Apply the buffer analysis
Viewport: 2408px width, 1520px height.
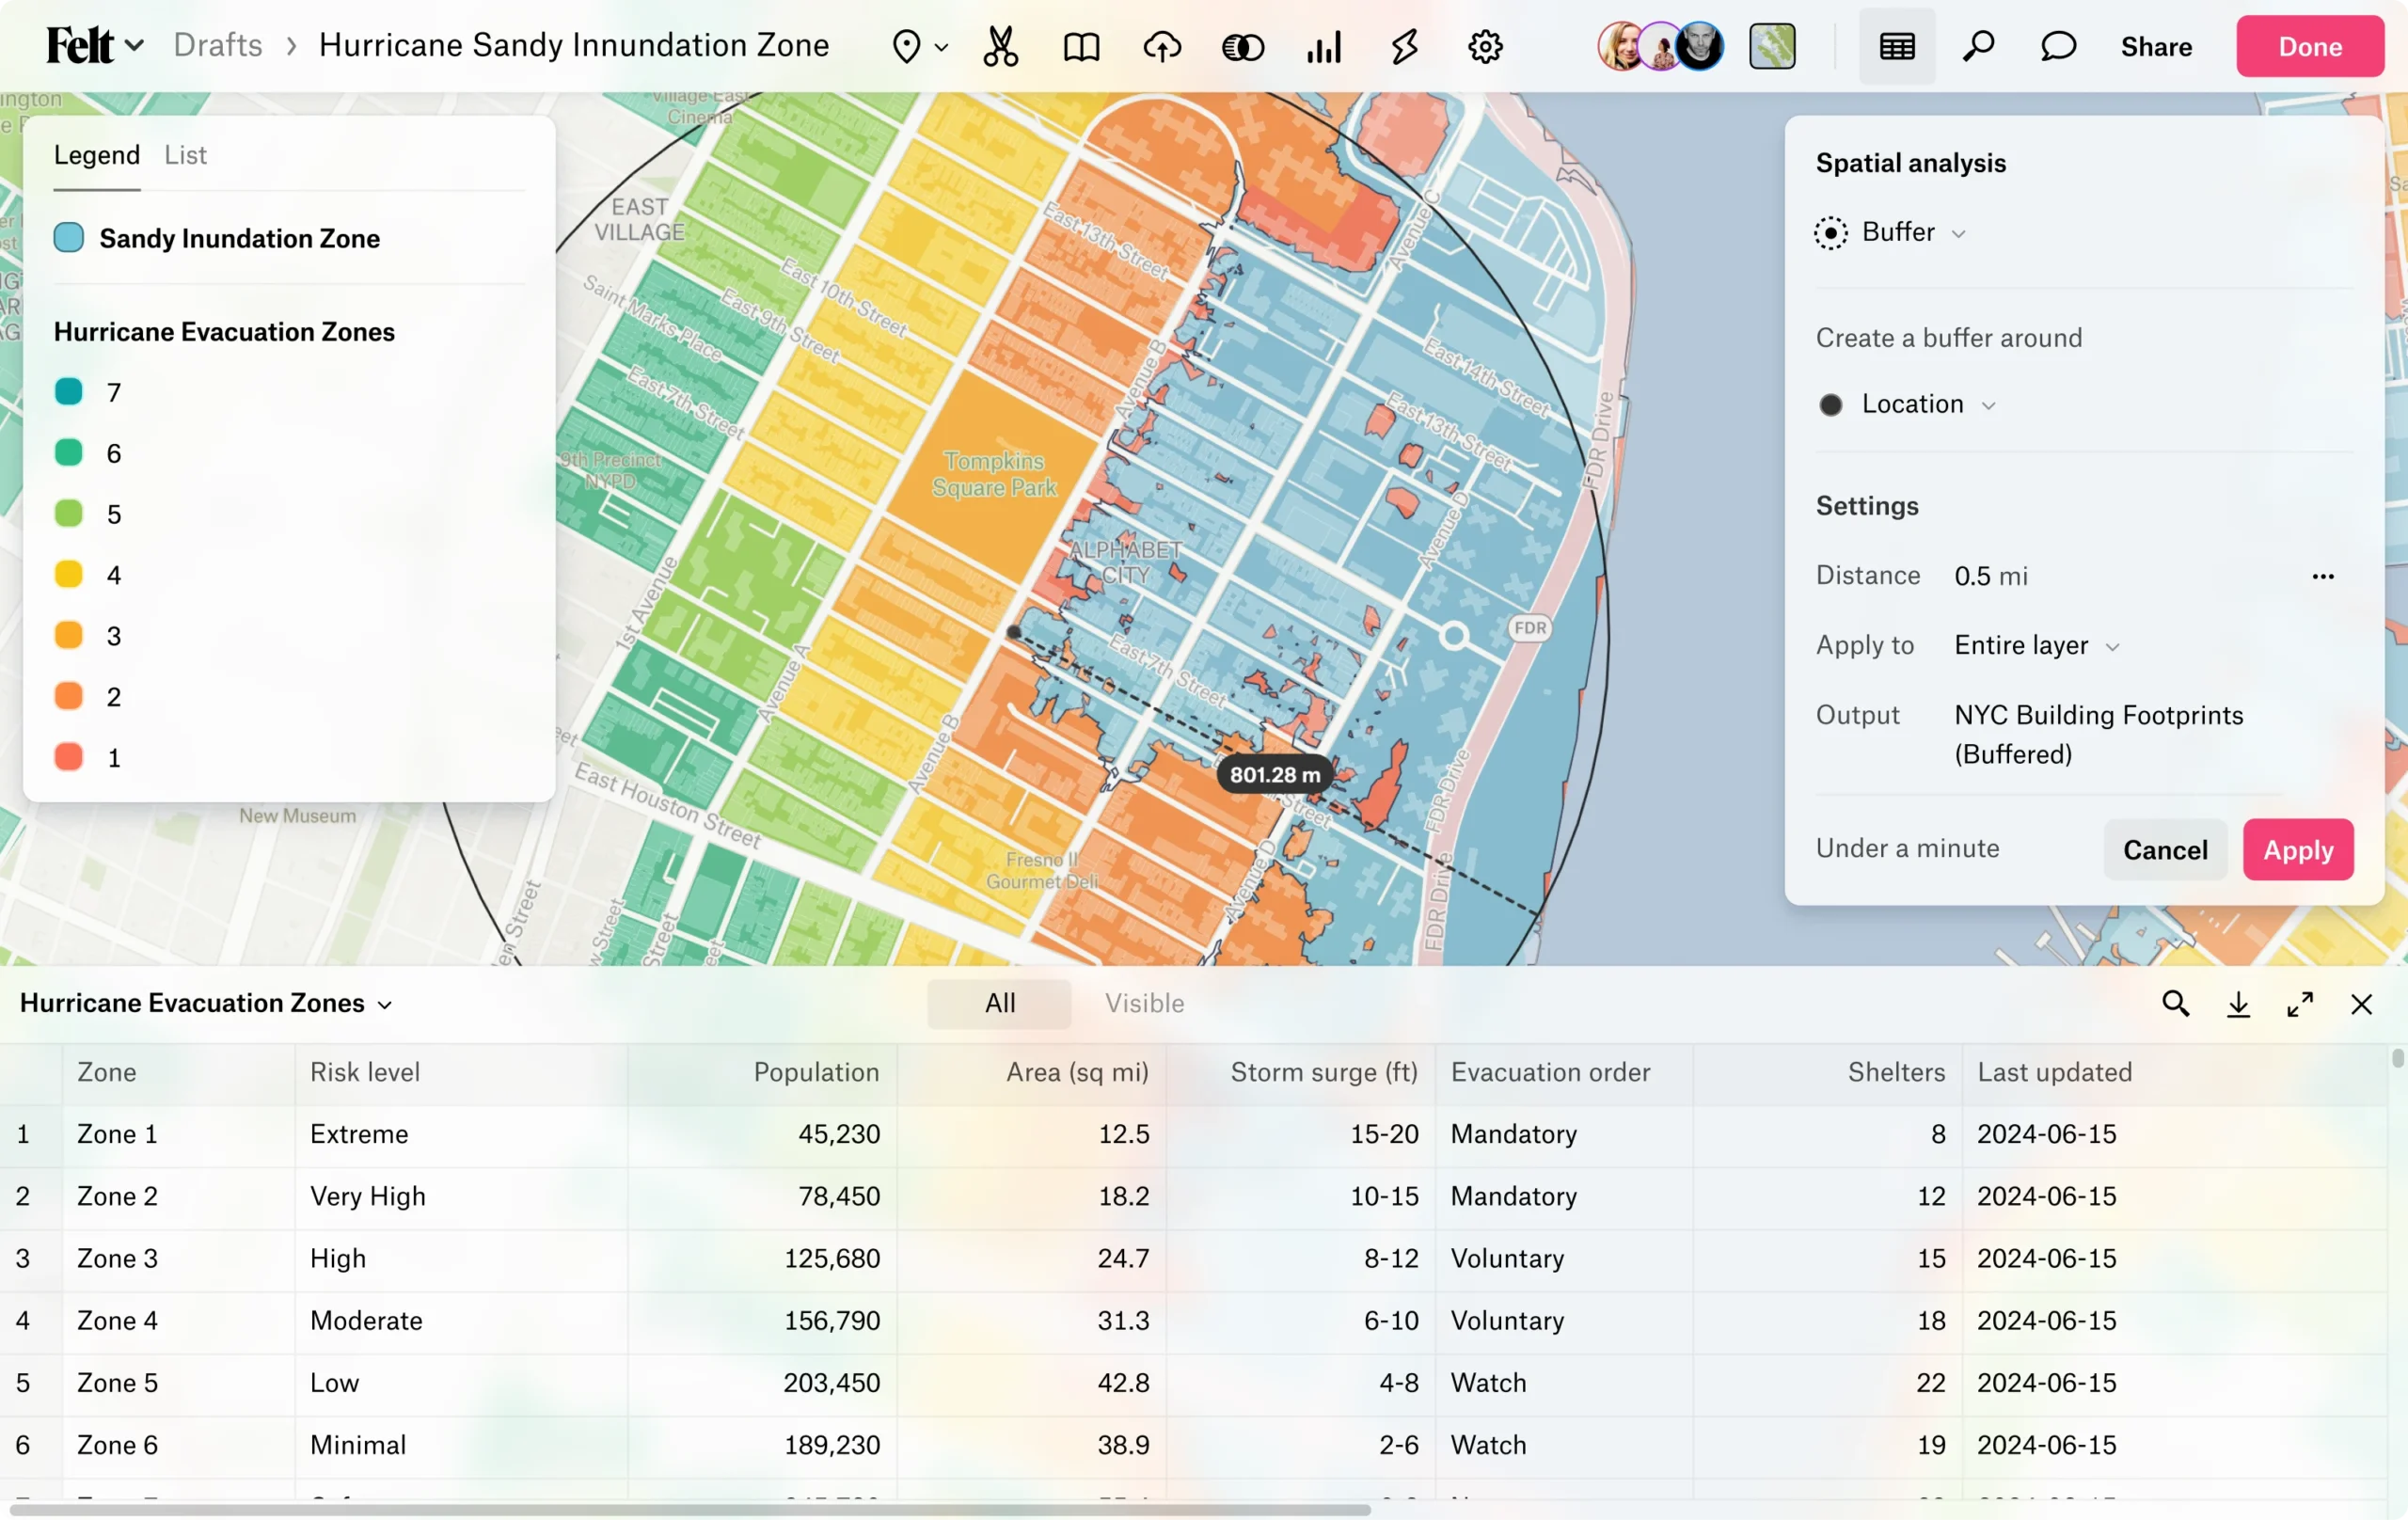2297,850
